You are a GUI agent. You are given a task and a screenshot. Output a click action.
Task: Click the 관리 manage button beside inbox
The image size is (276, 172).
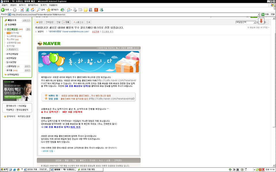point(28,29)
